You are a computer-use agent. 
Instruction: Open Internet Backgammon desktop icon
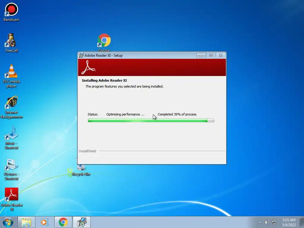(12, 107)
